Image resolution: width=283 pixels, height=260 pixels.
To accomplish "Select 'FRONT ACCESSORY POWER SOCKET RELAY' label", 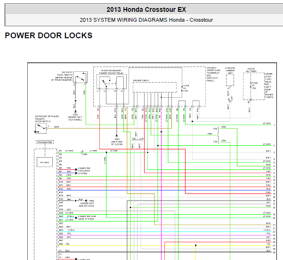I will point(111,72).
